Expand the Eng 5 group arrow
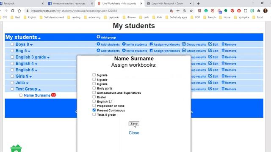 click(x=29, y=51)
